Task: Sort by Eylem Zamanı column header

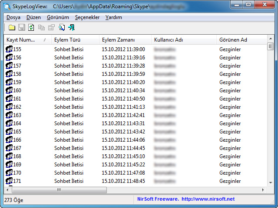Action: pos(125,40)
